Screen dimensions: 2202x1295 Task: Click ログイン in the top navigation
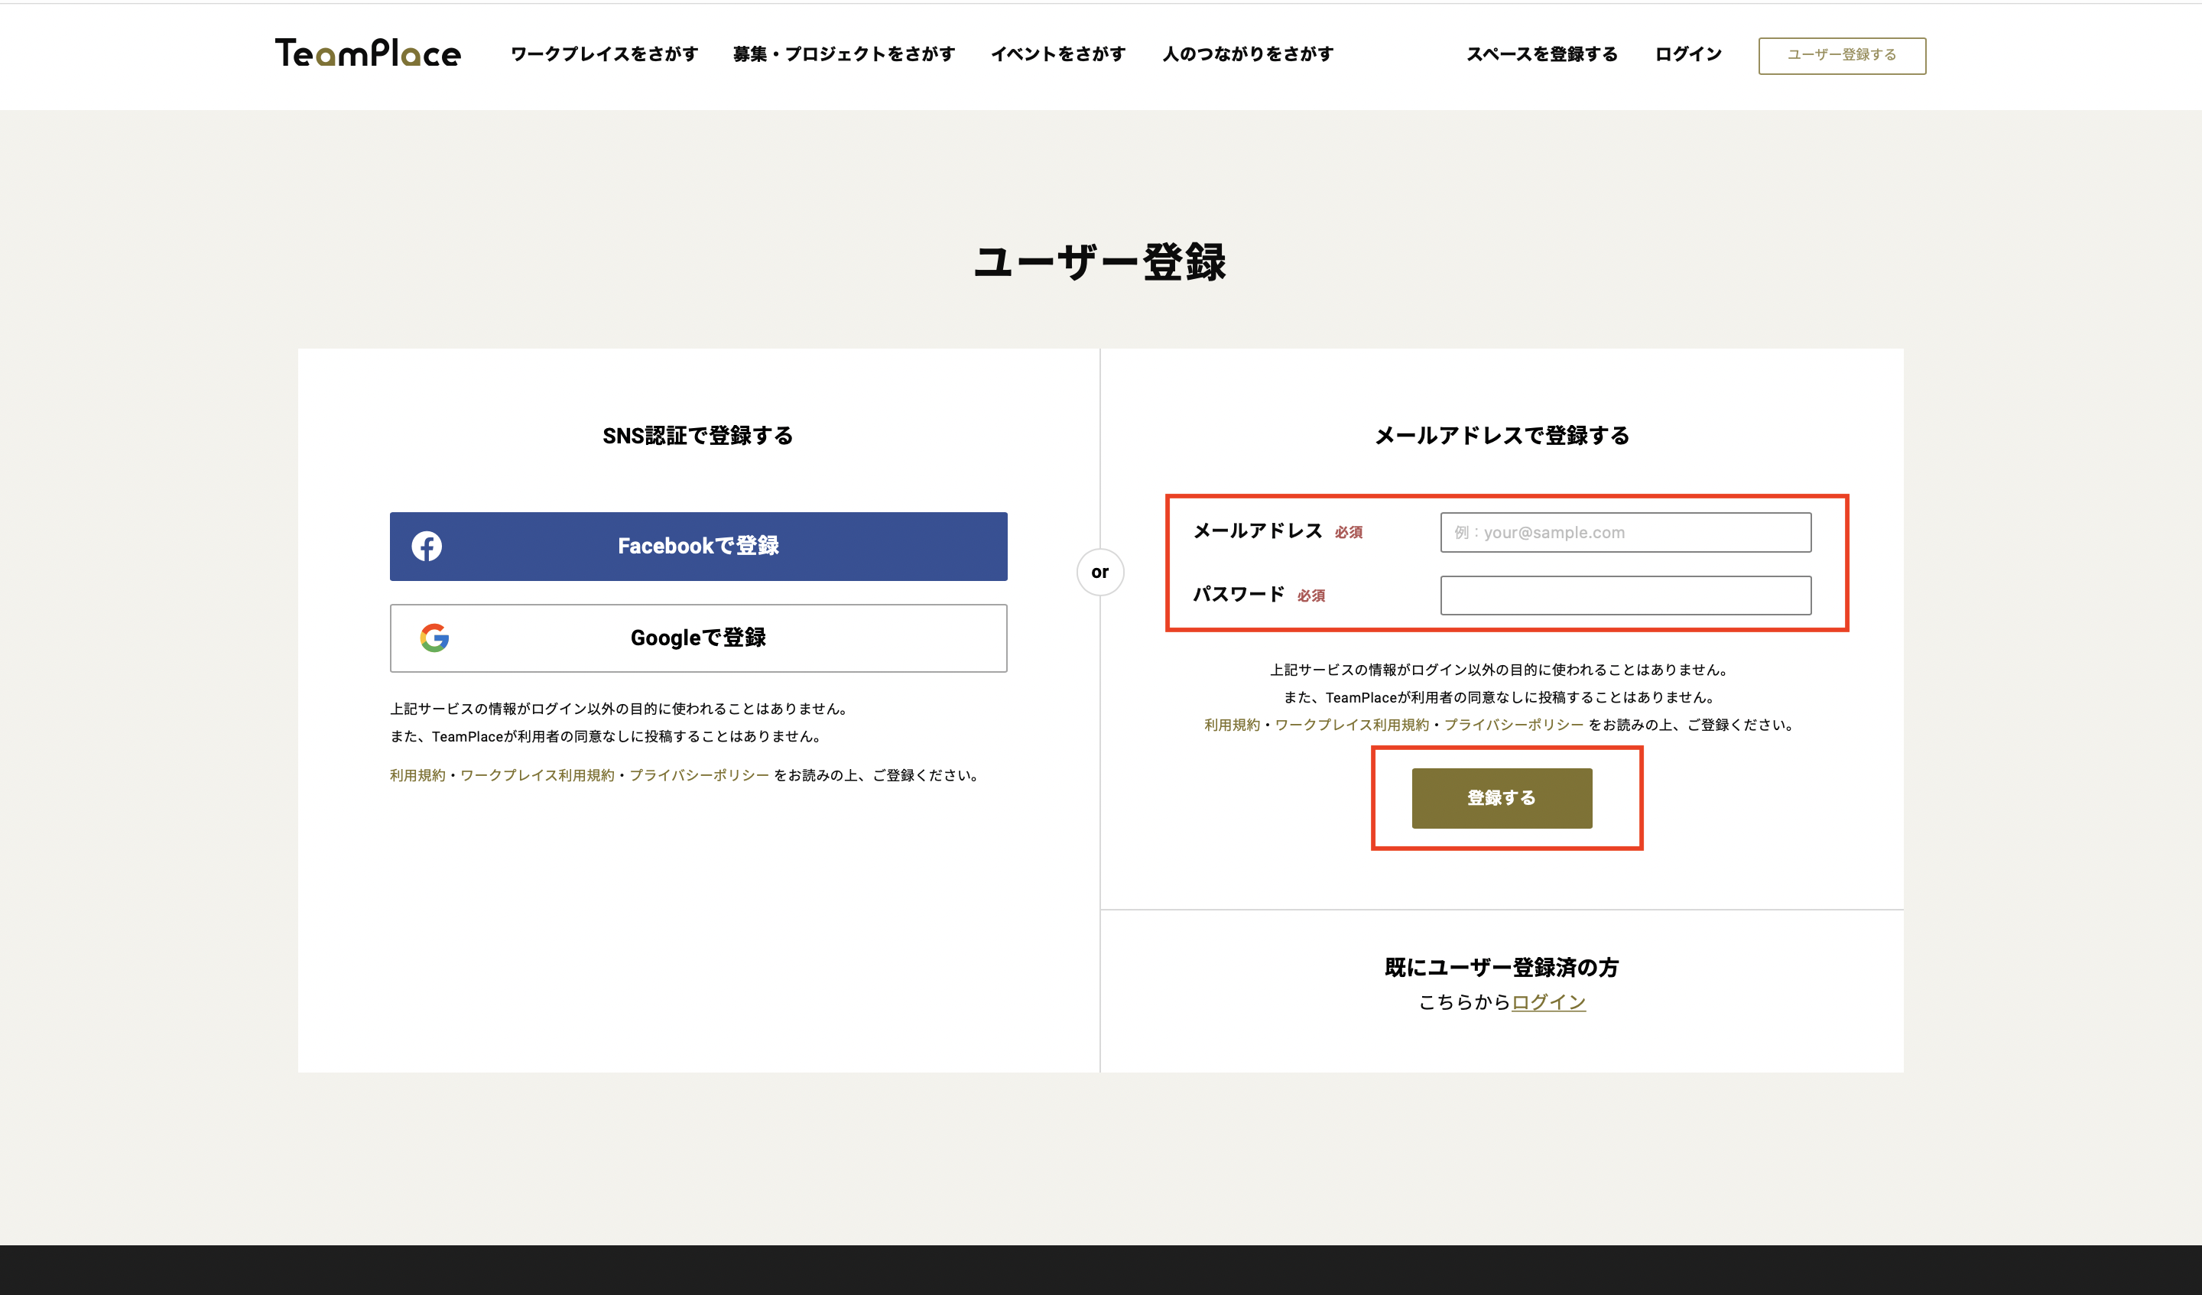[1687, 54]
